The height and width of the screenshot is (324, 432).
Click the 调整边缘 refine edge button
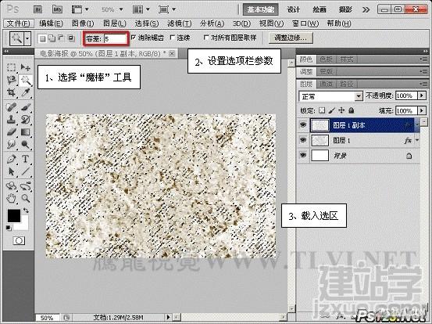pos(291,38)
